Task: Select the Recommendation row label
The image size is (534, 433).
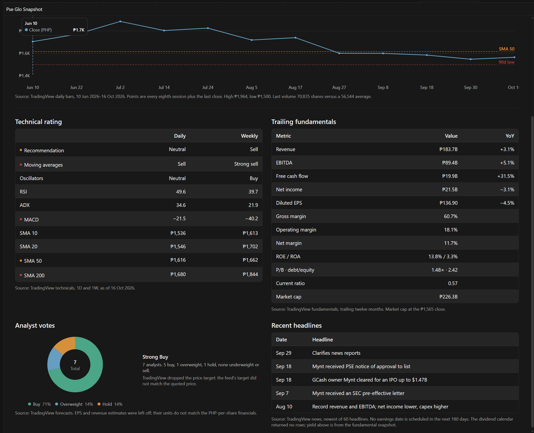Action: (x=44, y=151)
